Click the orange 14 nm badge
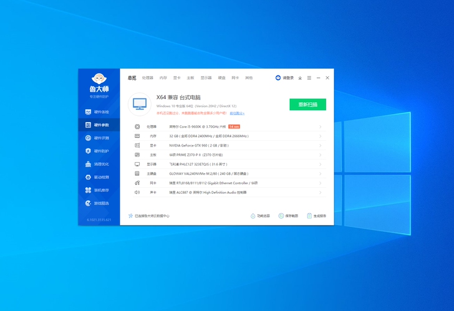Screen dimensions: 454x311 [x=234, y=127]
